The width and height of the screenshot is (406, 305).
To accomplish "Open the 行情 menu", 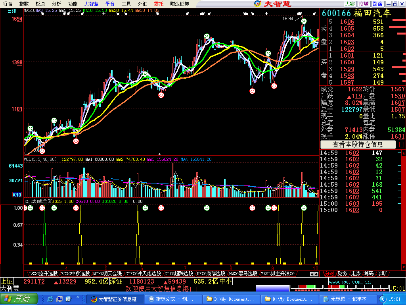I will pyautogui.click(x=8, y=4).
